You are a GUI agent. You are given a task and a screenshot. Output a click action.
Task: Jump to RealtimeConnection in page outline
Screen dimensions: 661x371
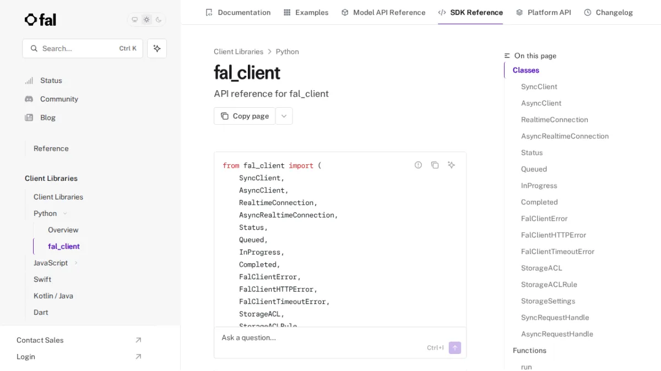[x=555, y=120]
